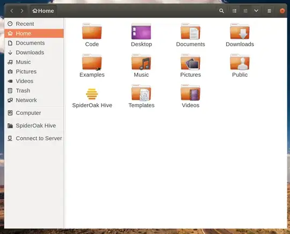Switch to list view
290x234 pixels.
(234, 11)
